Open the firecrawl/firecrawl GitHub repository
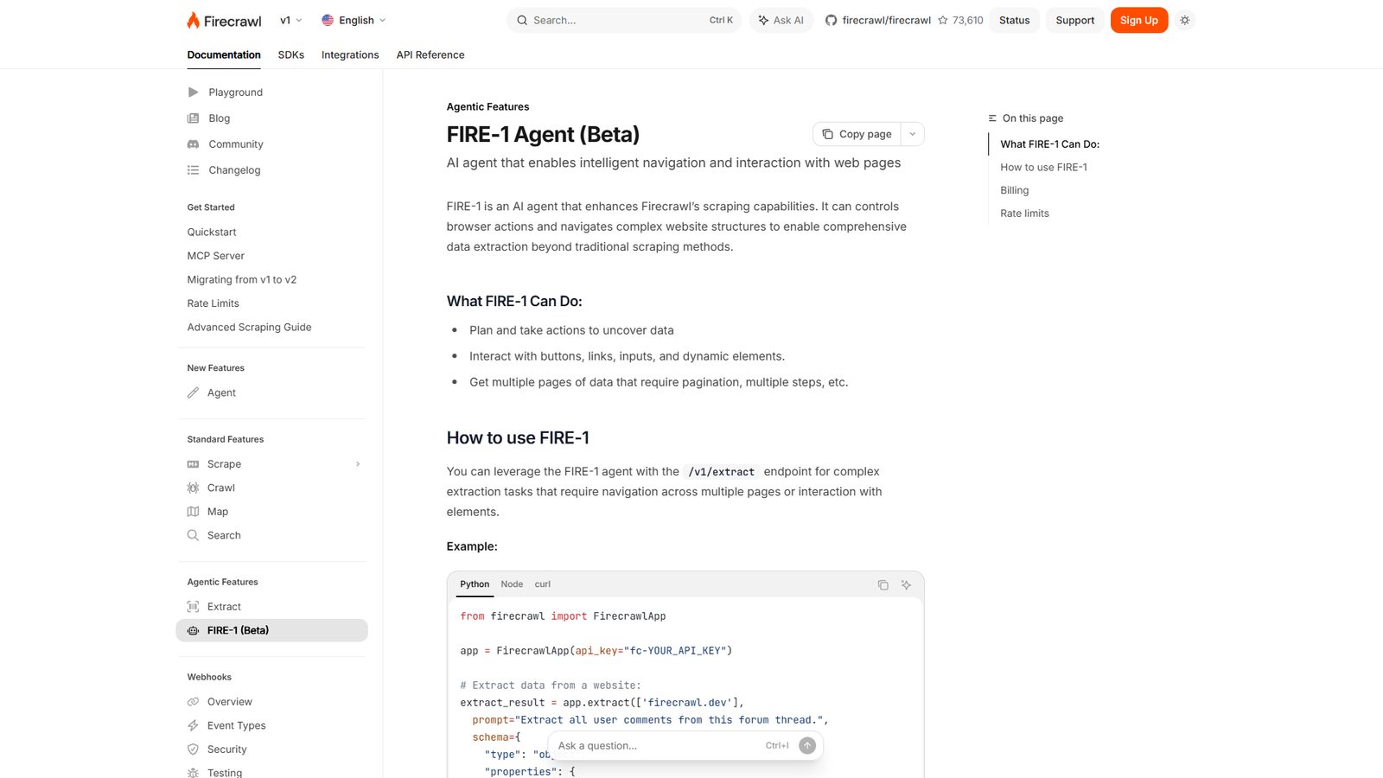Viewport: 1383px width, 778px height. (887, 19)
